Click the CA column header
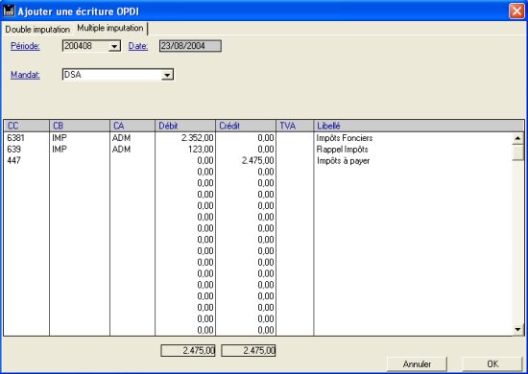The image size is (528, 374). 132,126
